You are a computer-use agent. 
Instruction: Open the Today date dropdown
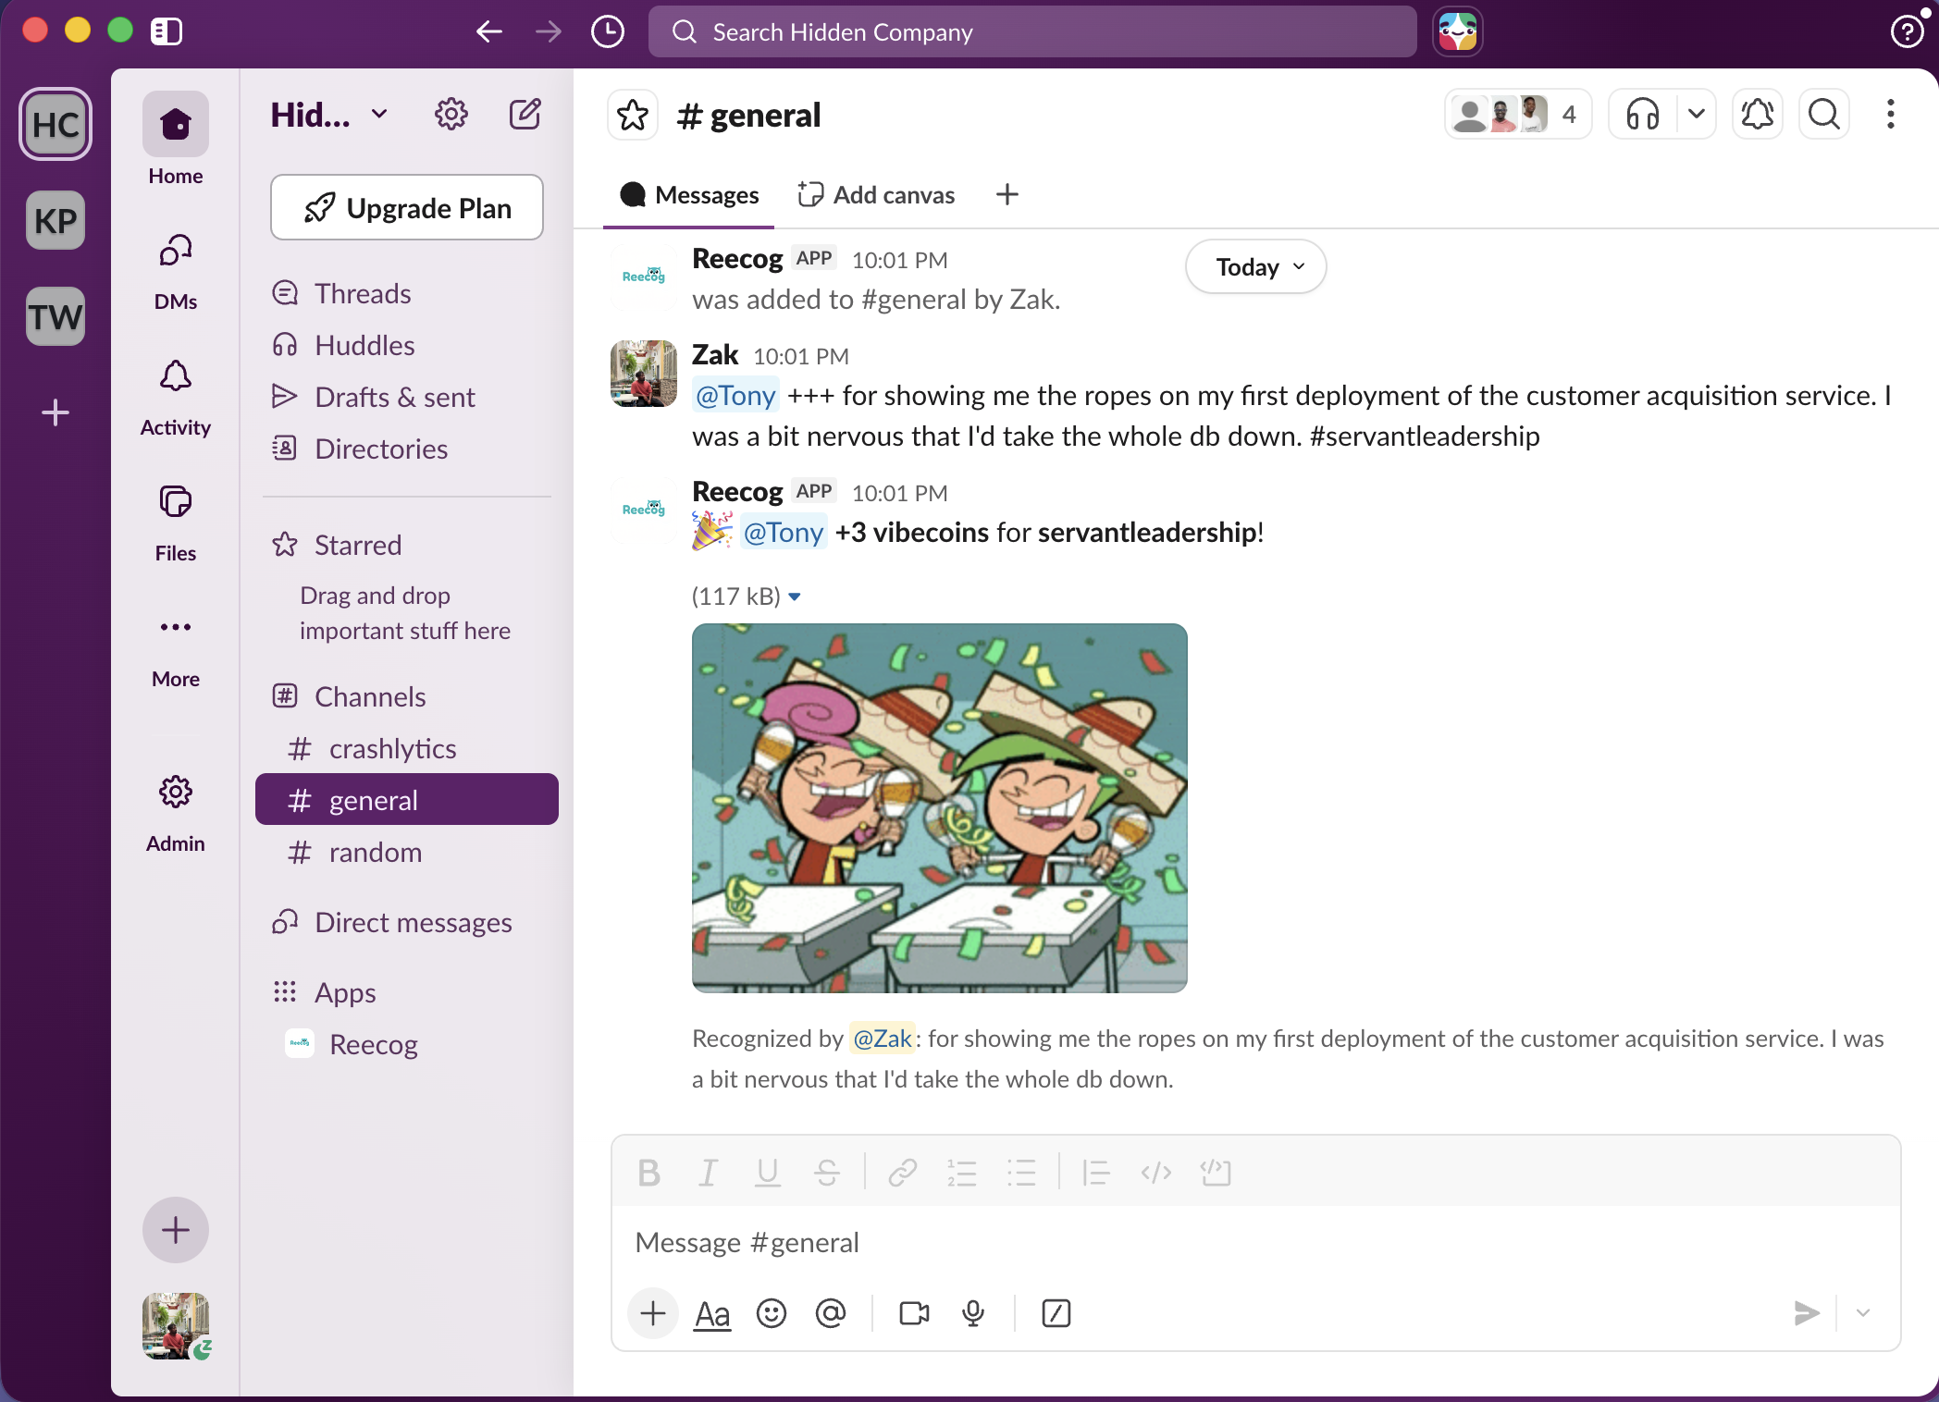coord(1256,267)
